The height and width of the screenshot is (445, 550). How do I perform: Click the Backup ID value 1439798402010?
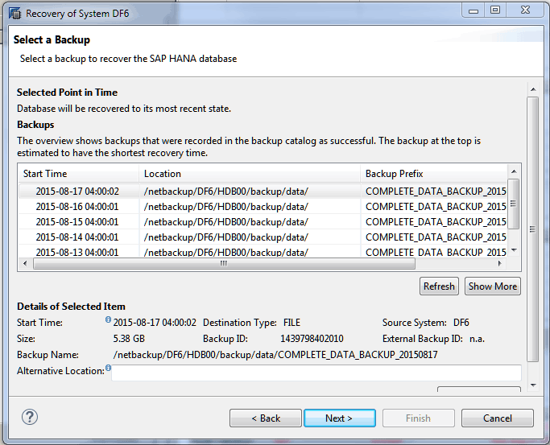(312, 339)
